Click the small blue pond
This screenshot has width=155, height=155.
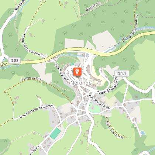(143, 132)
